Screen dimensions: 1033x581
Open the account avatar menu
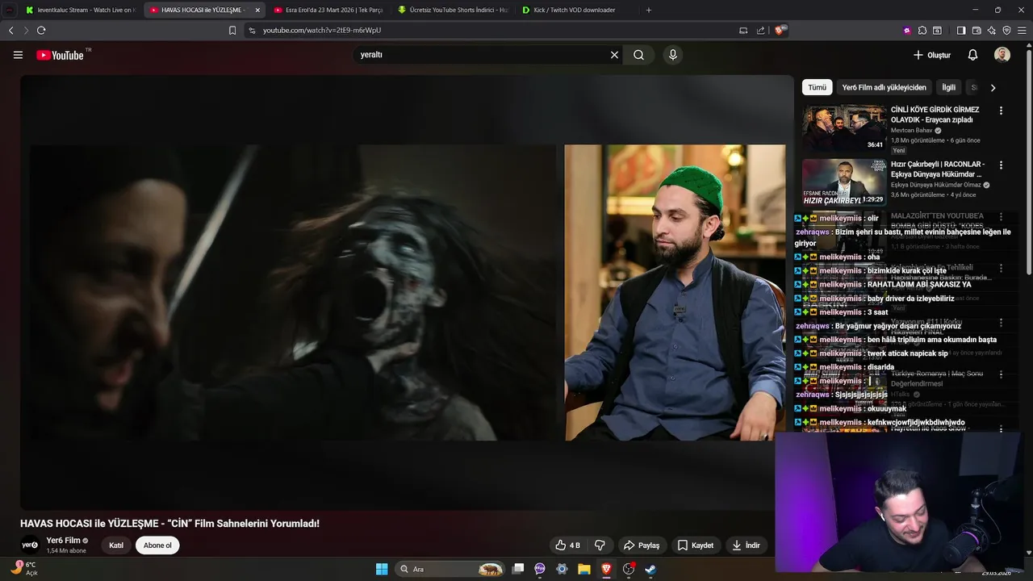coord(1002,55)
